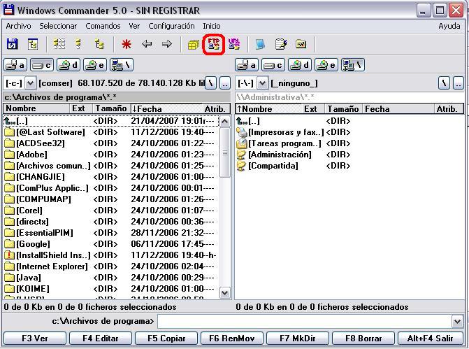Open the URL new FTP connection icon
The image size is (469, 349).
234,44
